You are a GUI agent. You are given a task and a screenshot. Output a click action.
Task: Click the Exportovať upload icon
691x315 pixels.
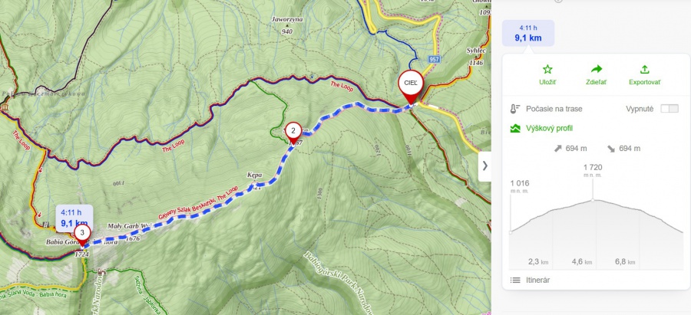pyautogui.click(x=644, y=69)
